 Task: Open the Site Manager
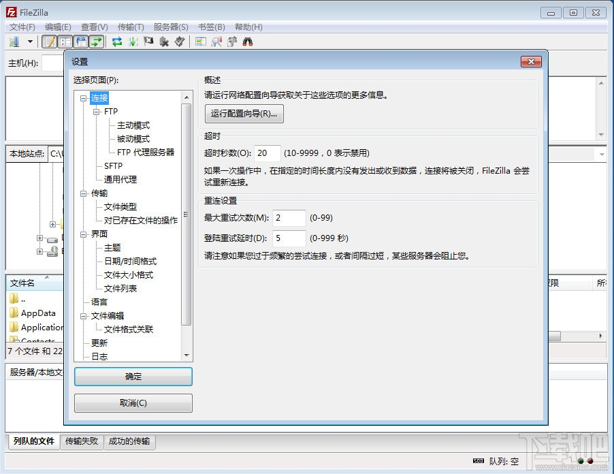coord(14,42)
